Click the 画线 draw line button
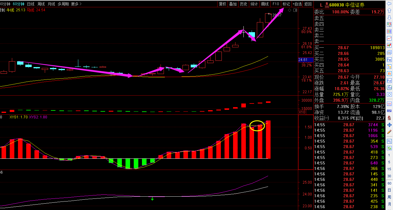This screenshot has height=210, width=393. click(265, 4)
